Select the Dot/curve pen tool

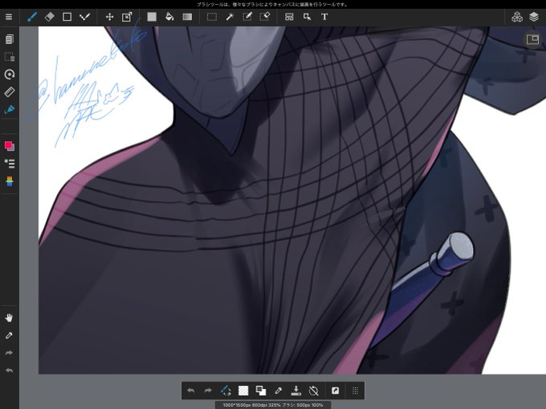point(84,17)
